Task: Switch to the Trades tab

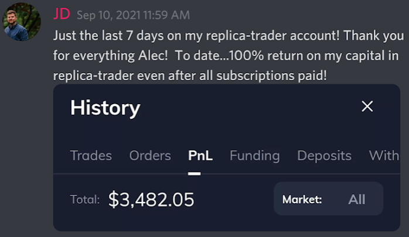Action: pos(91,156)
